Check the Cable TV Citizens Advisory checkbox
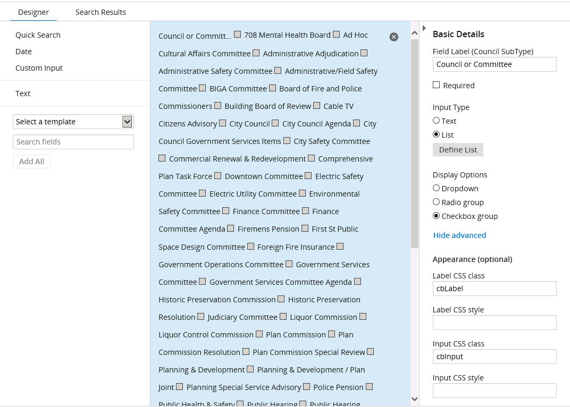 pyautogui.click(x=316, y=105)
